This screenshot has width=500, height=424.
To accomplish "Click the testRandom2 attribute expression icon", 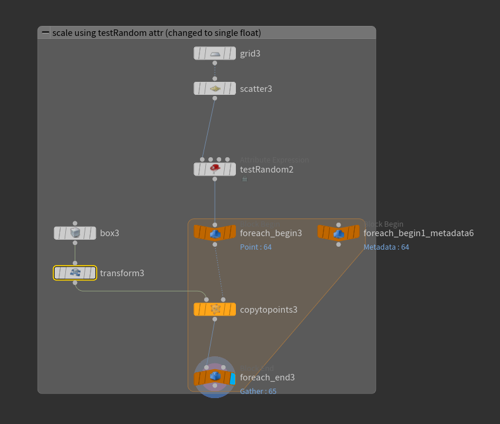I will (x=215, y=169).
